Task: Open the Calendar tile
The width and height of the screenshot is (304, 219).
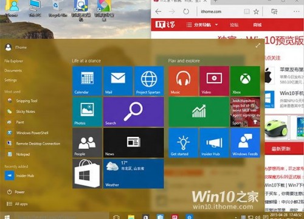Action: [87, 81]
